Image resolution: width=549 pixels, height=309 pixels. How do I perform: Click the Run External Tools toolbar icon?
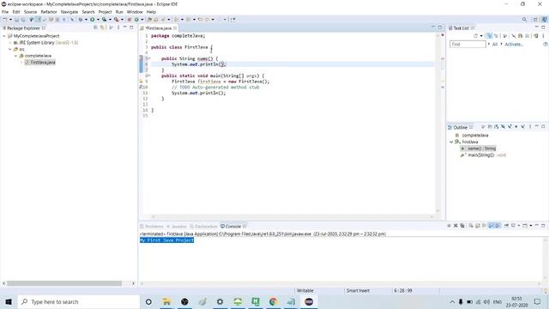[x=117, y=20]
